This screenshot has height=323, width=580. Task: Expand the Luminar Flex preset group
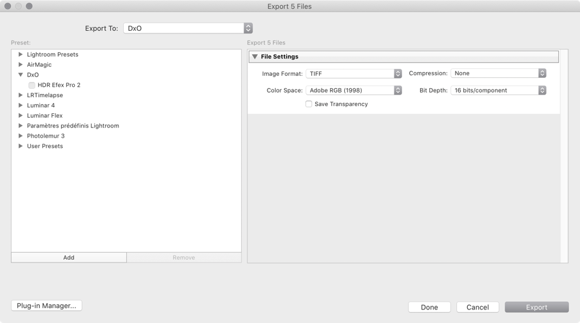click(x=21, y=115)
